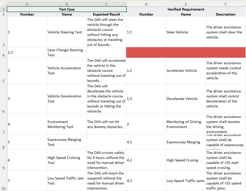Select row 1 header
The width and height of the screenshot is (246, 191).
point(3,9)
